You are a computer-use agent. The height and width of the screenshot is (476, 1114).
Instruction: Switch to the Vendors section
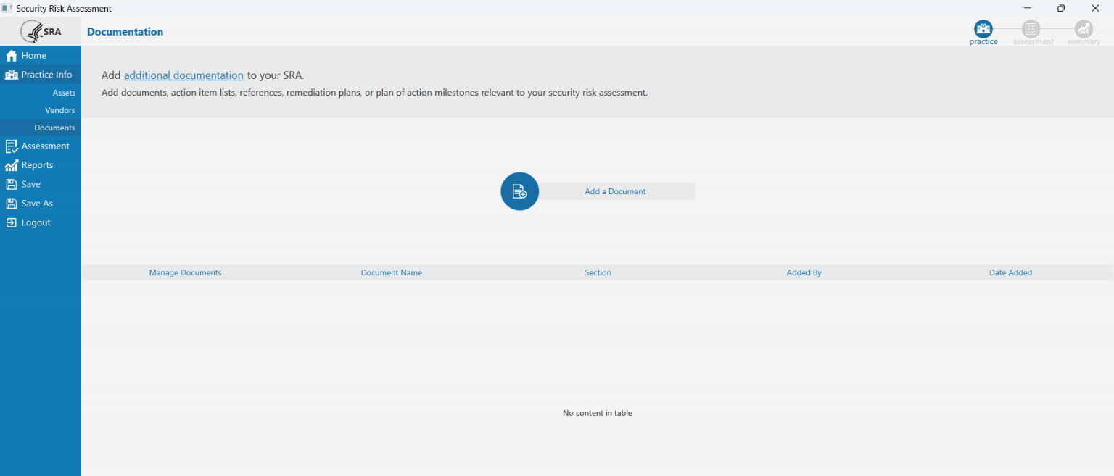point(60,109)
